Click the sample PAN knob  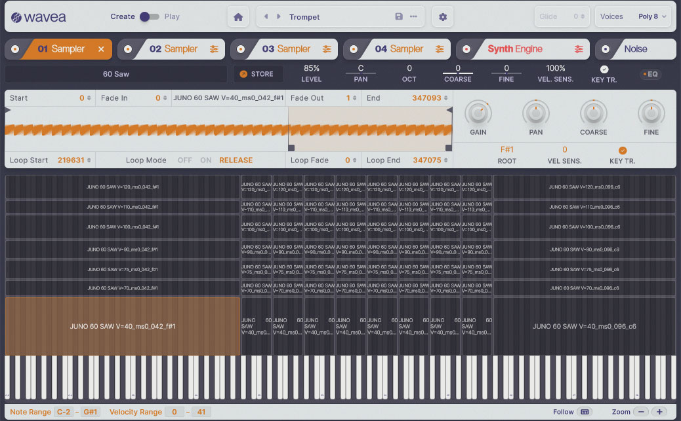(x=536, y=113)
